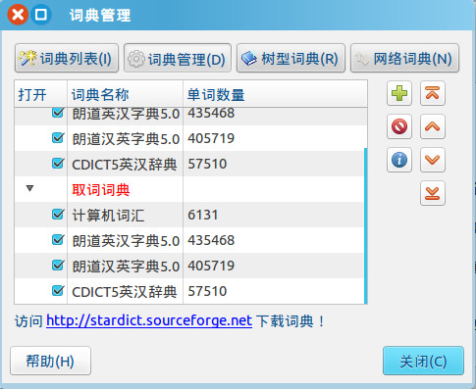Click the red remove dictionary button
476x389 pixels.
[x=399, y=126]
